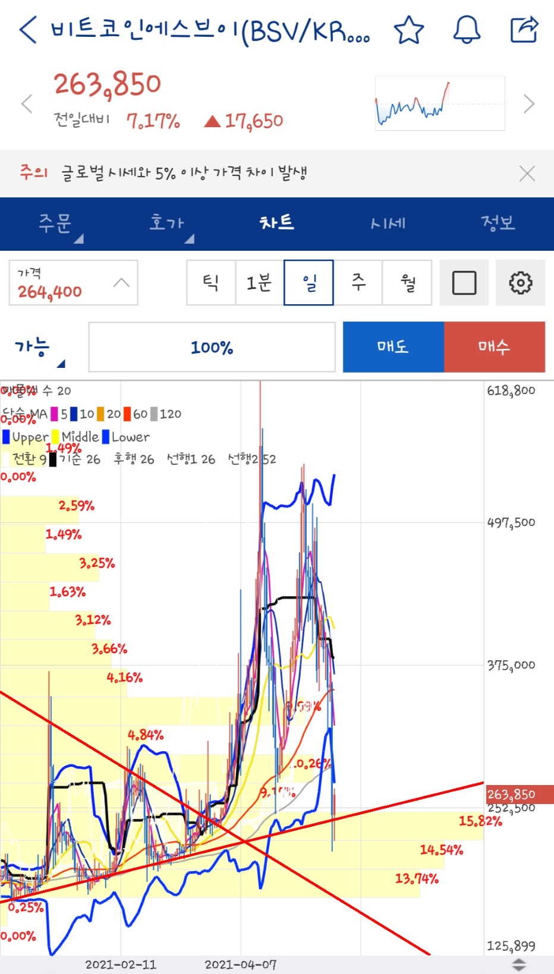The image size is (554, 974).
Task: Click the MA 60 red color swatch
Action: tap(127, 414)
